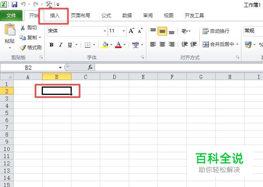263x187 pixels.
Task: Expand the font color dropdown arrow
Action: click(124, 45)
